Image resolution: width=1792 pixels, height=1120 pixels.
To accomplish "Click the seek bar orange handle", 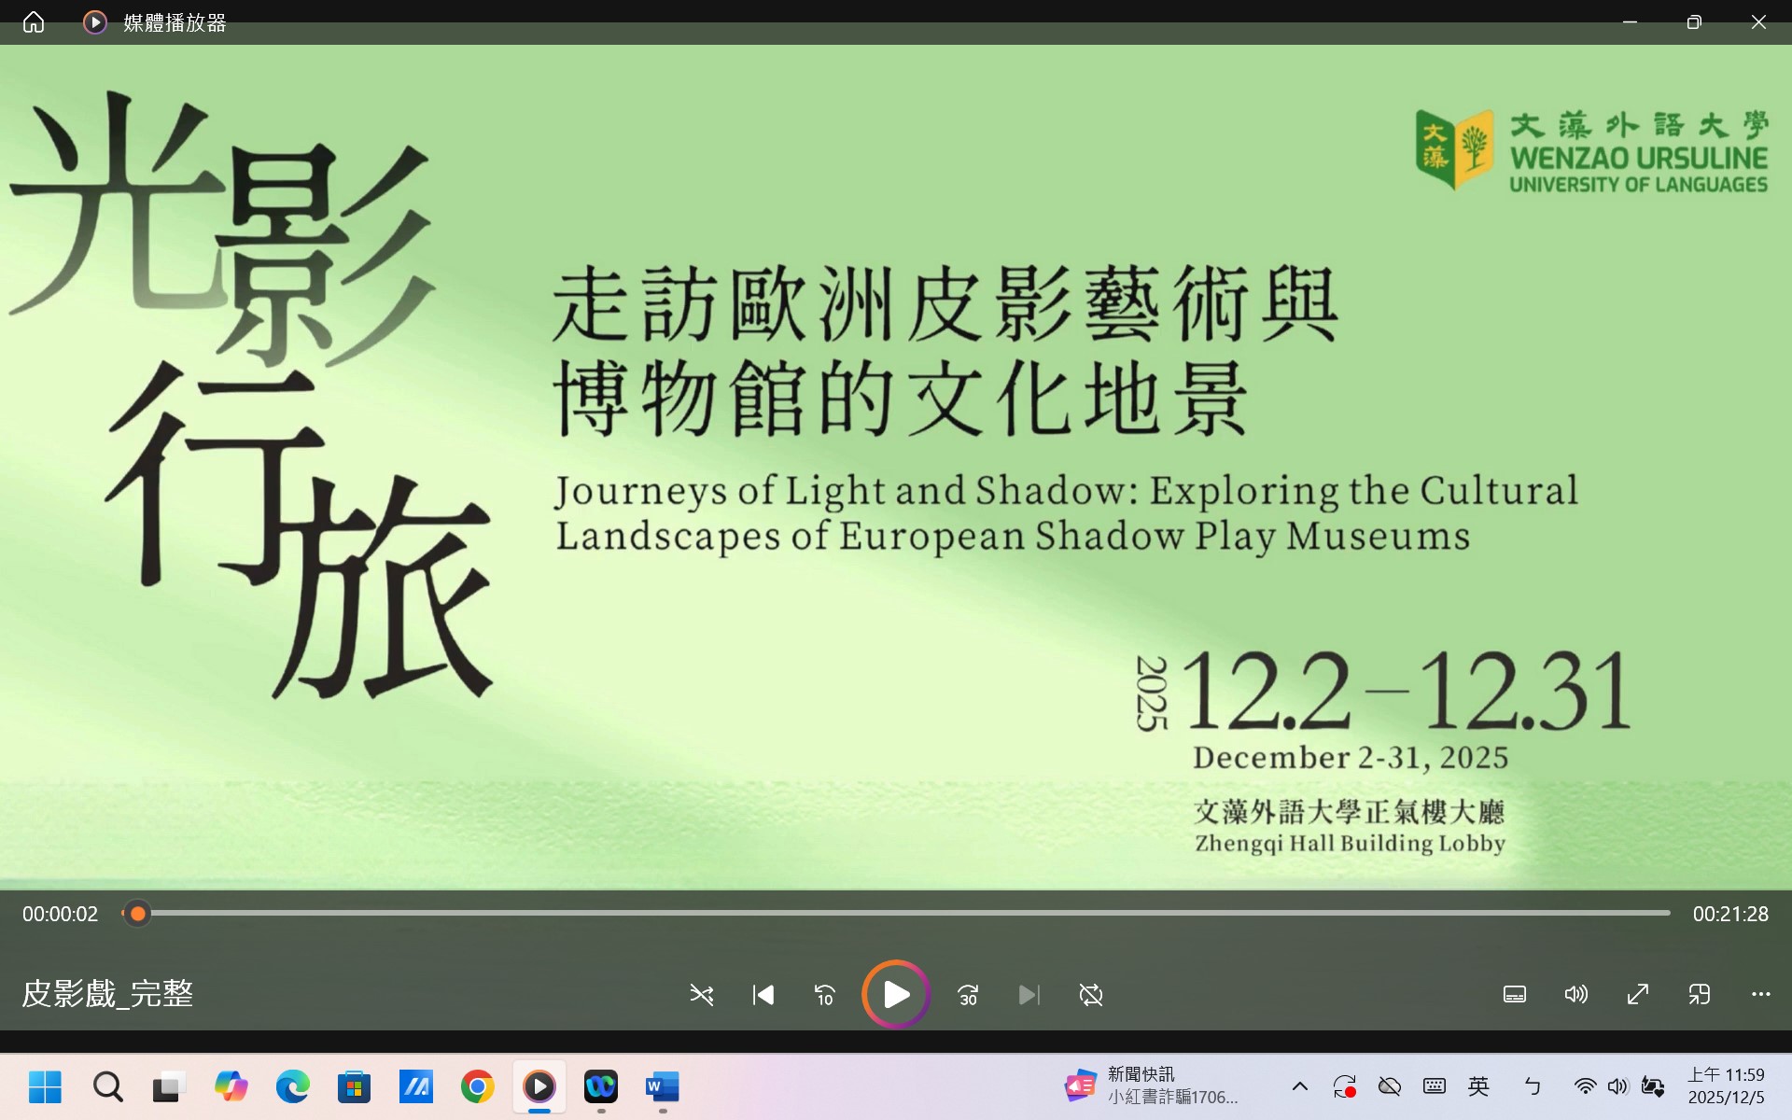I will tap(138, 914).
